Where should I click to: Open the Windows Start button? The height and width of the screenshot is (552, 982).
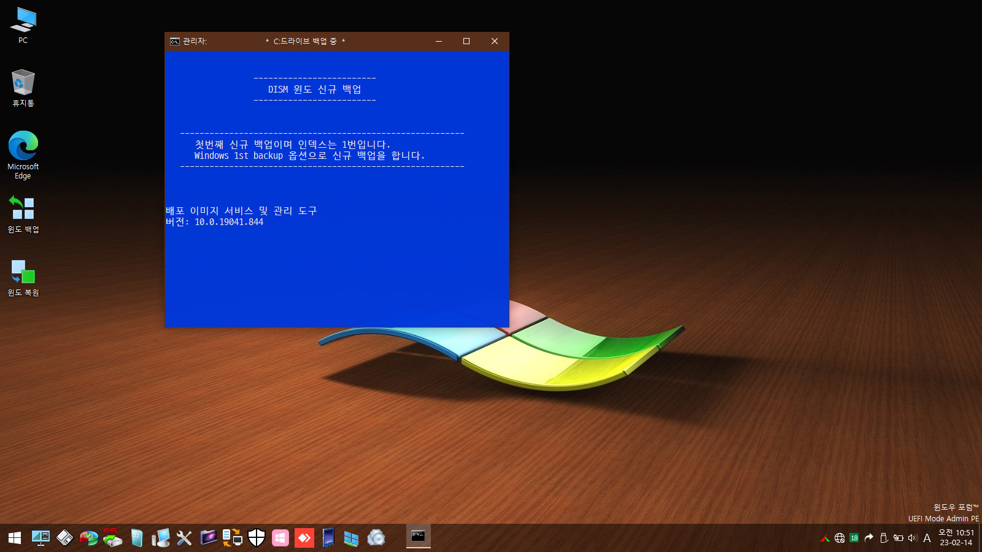[15, 538]
